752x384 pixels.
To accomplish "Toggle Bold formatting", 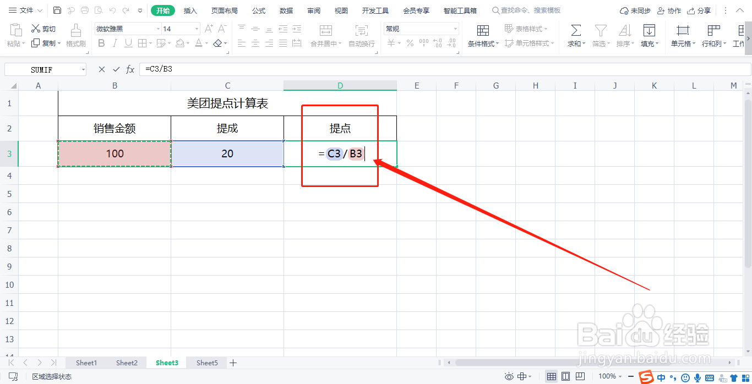I will tap(101, 43).
